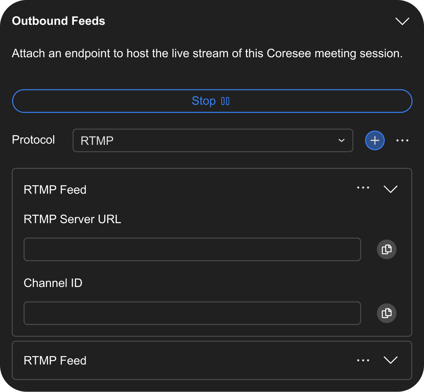The height and width of the screenshot is (392, 424).
Task: Open the ellipsis menu on the first RTMP Feed
Action: (363, 188)
